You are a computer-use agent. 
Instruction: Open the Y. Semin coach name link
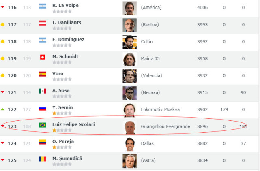coord(62,107)
